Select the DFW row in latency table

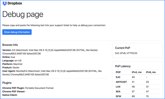137,96
